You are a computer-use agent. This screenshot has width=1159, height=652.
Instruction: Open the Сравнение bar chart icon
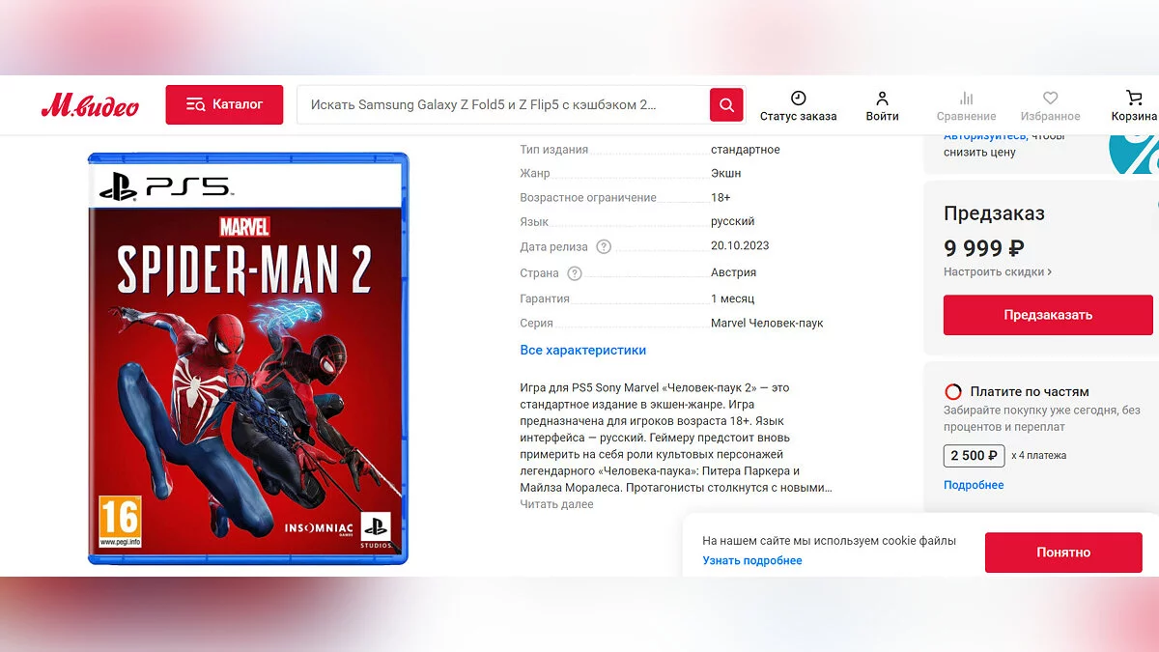coord(966,98)
